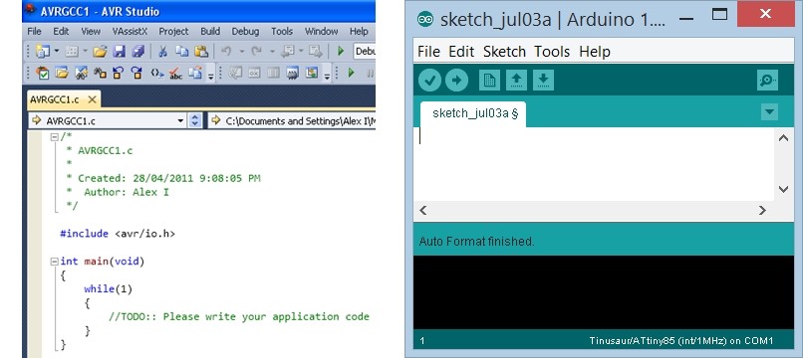This screenshot has height=358, width=803.
Task: Open File menu in AVR Studio
Action: pyautogui.click(x=34, y=31)
